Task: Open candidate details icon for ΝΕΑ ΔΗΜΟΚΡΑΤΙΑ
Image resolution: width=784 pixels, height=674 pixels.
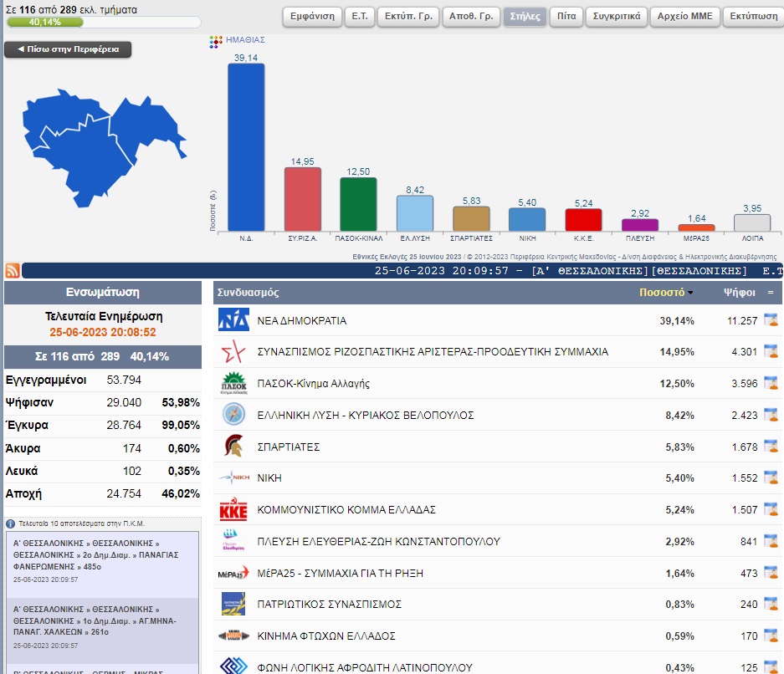Action: click(771, 320)
